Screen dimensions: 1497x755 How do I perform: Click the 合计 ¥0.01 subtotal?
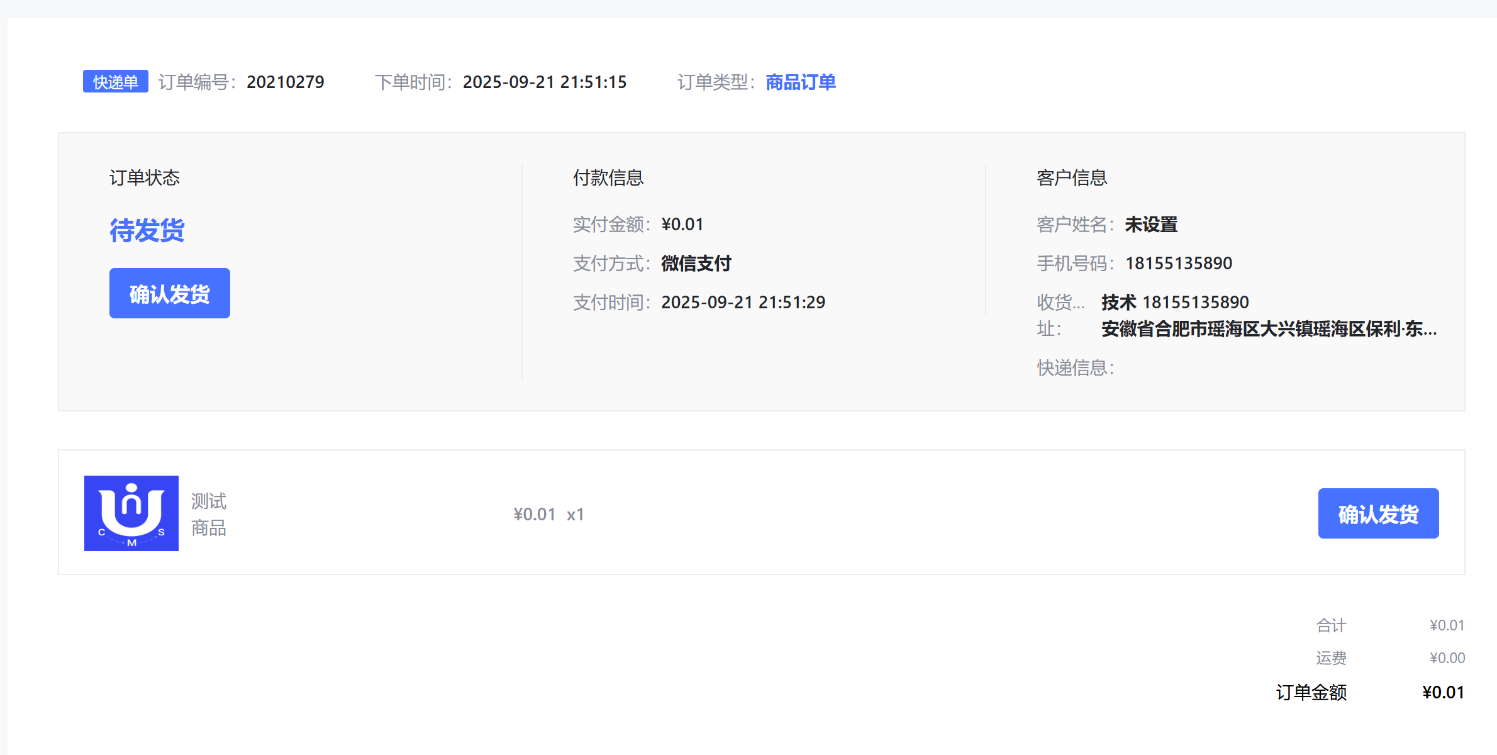pos(1447,625)
